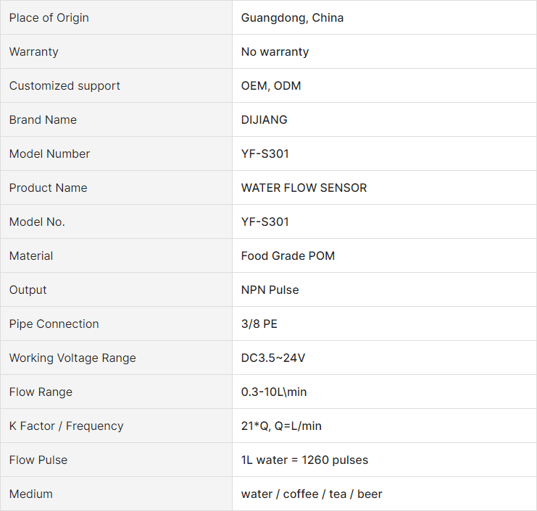
Task: Select the Medium row label
Action: 31,494
